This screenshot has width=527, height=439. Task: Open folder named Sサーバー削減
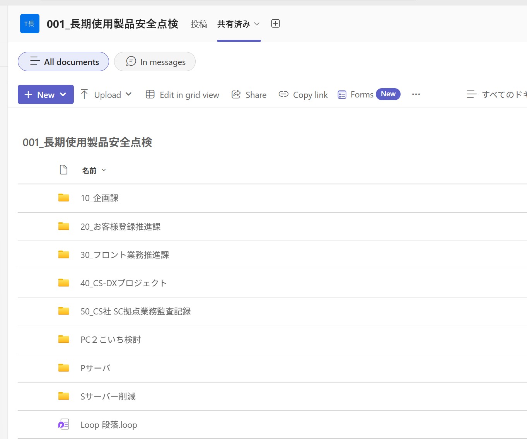click(108, 396)
